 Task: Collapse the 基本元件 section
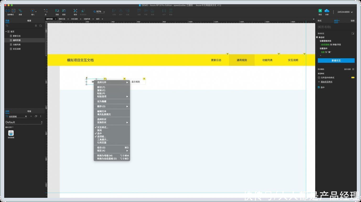point(9,127)
